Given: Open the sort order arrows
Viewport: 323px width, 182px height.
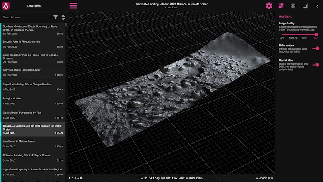Looking at the screenshot, I should point(63,17).
